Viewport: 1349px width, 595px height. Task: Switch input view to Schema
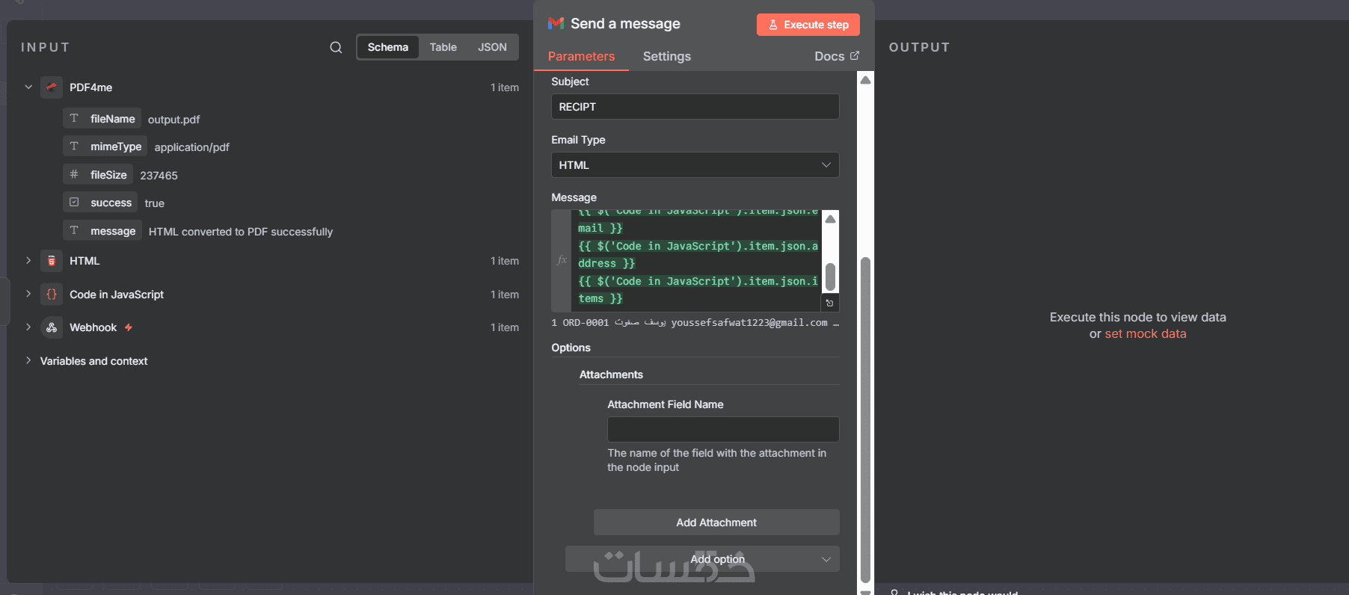tap(387, 47)
